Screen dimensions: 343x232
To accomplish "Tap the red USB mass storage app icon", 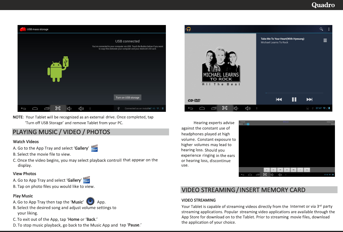I will 23,29.
